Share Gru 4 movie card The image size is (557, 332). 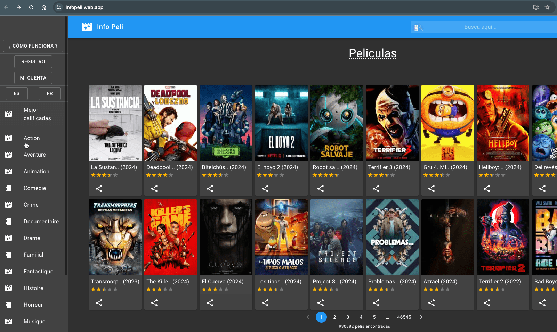tap(431, 189)
